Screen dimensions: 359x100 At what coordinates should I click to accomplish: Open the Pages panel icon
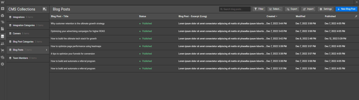(3, 29)
